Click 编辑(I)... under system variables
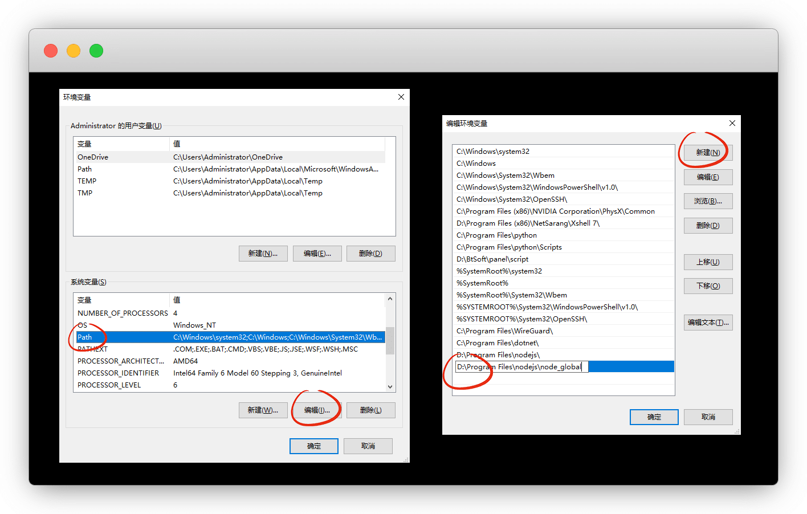The height and width of the screenshot is (514, 807). coord(317,410)
